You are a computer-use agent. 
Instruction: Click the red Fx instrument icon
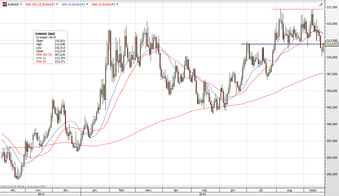(5, 5)
